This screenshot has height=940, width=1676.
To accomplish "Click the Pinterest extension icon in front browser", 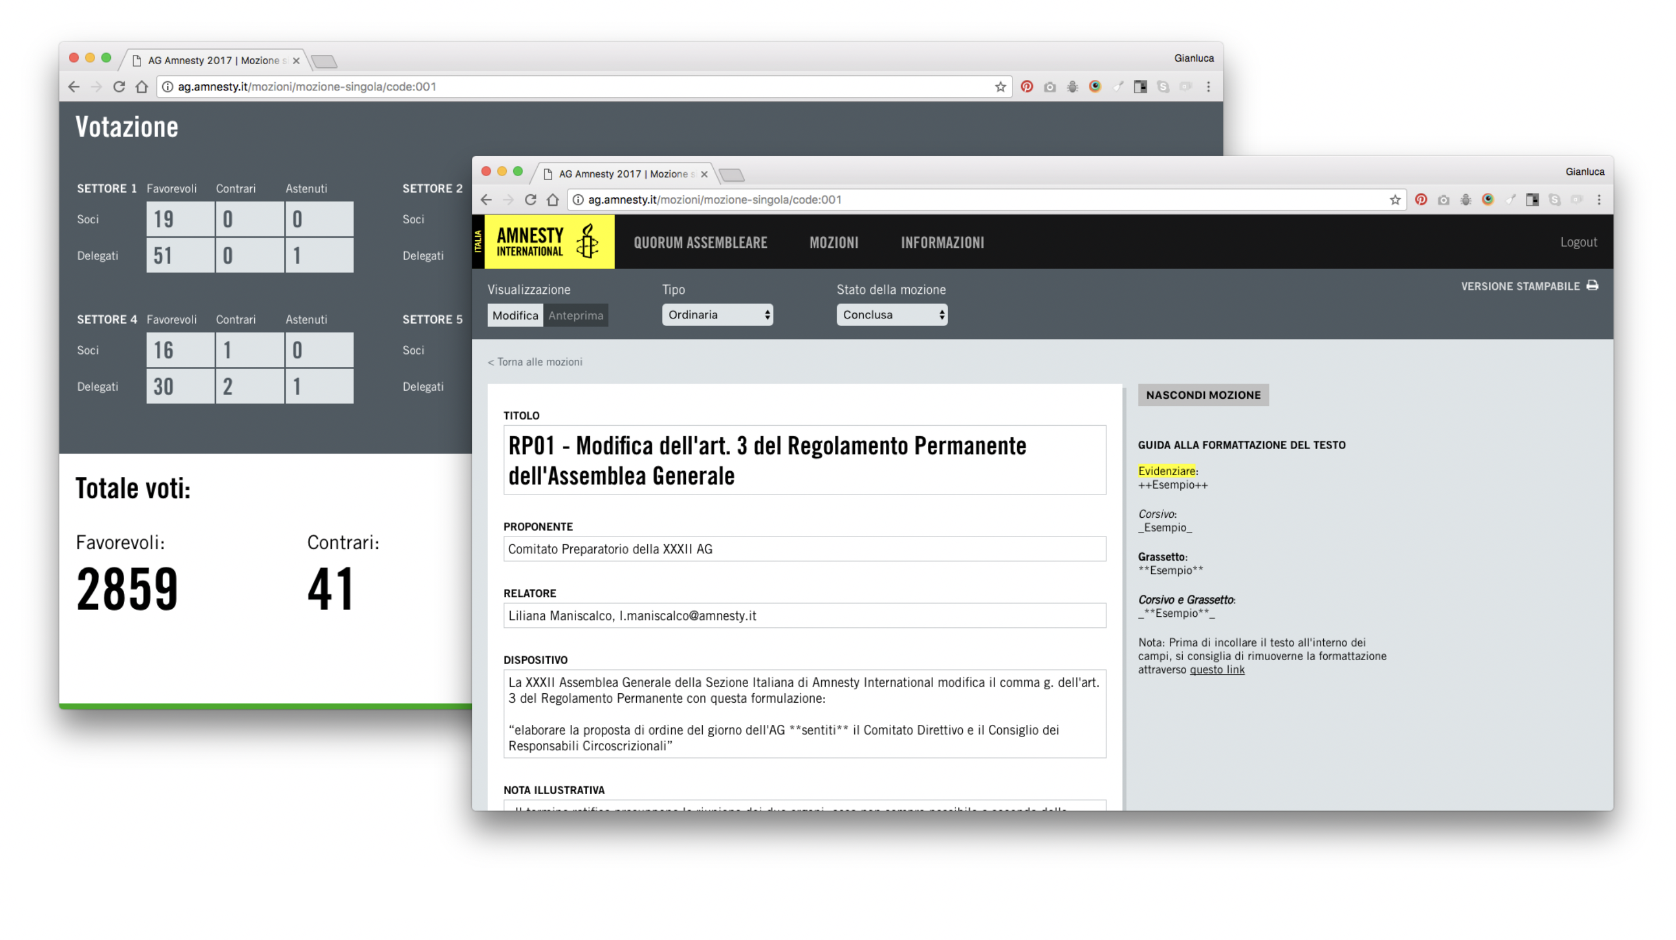I will 1421,199.
